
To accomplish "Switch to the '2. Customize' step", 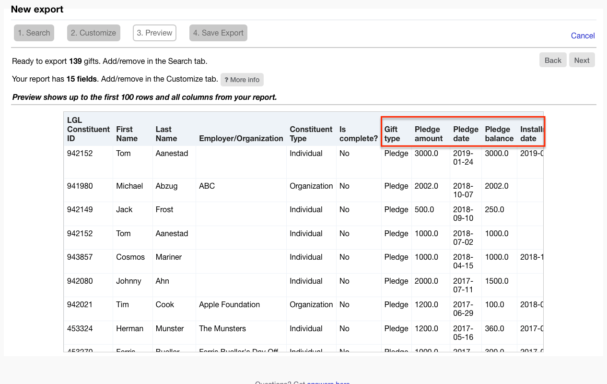I will point(93,33).
